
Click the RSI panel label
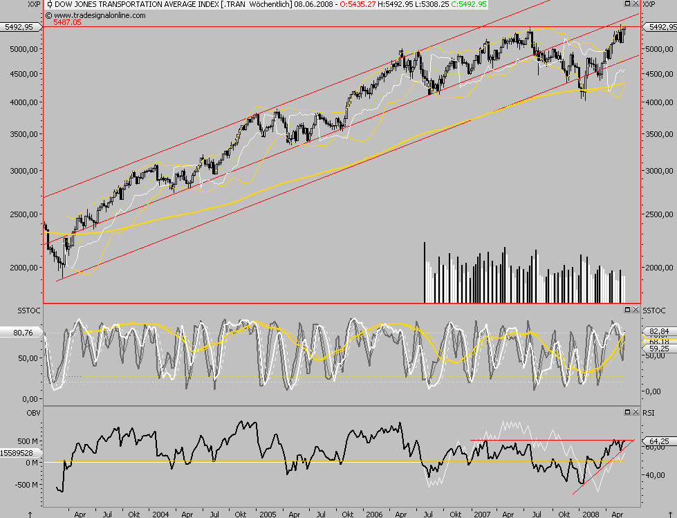(x=649, y=413)
